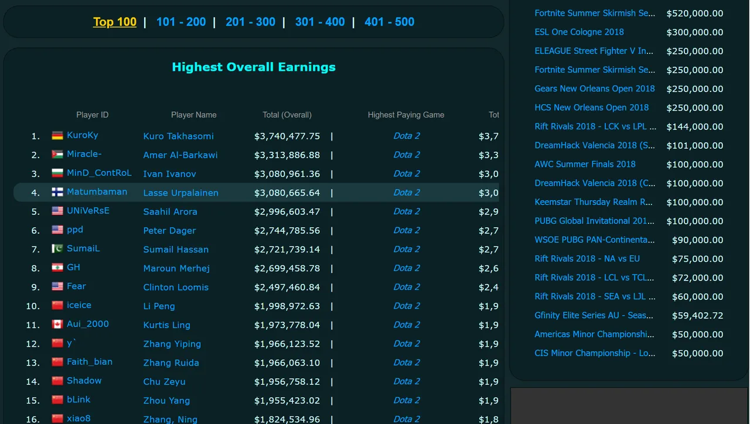The image size is (750, 424).
Task: Open Rift Rivals 2018 - NA vs EU
Action: click(587, 259)
